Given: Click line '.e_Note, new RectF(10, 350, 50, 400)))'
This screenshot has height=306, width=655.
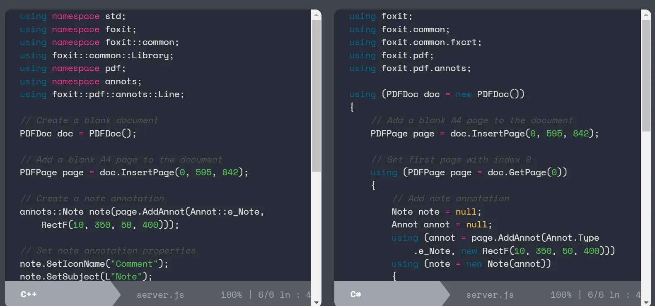Looking at the screenshot, I should pos(514,251).
